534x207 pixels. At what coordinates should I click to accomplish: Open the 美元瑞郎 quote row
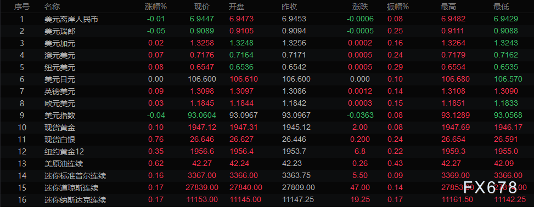click(x=267, y=31)
